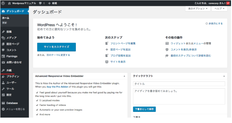
Task: Click the プラグイン plug icon
Action: coord(3,76)
